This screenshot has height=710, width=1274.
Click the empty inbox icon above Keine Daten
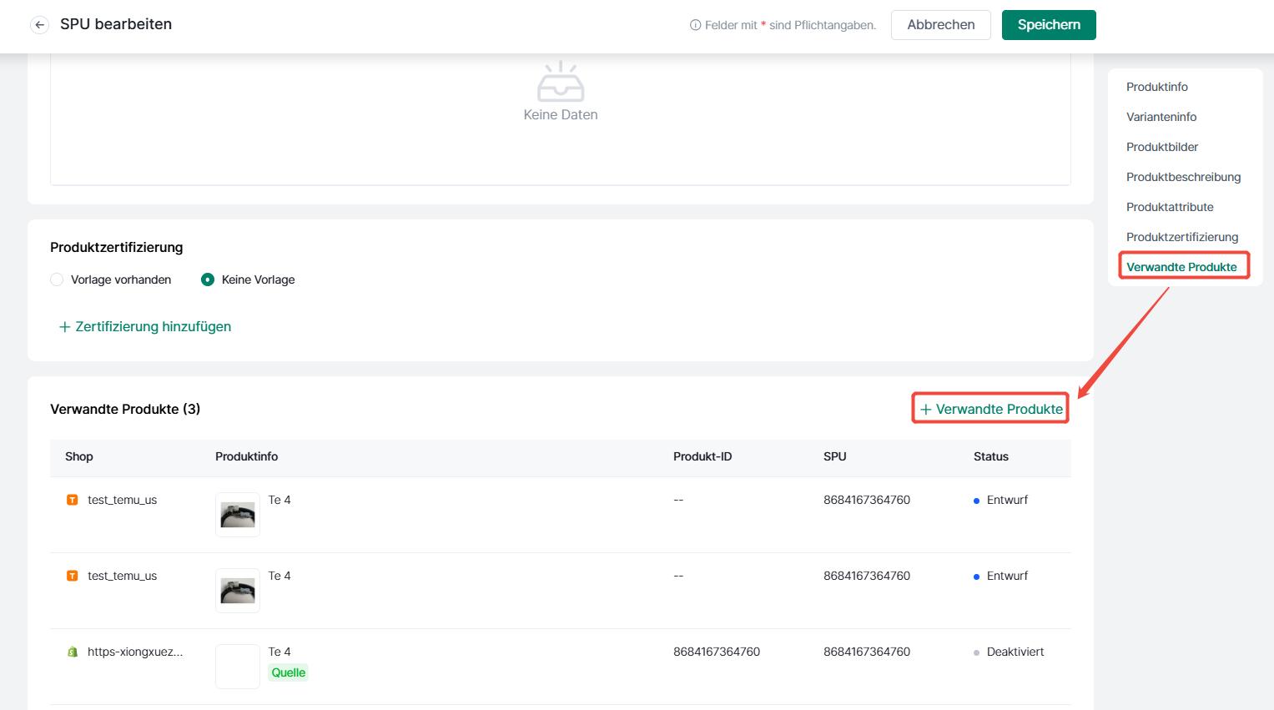tap(561, 81)
